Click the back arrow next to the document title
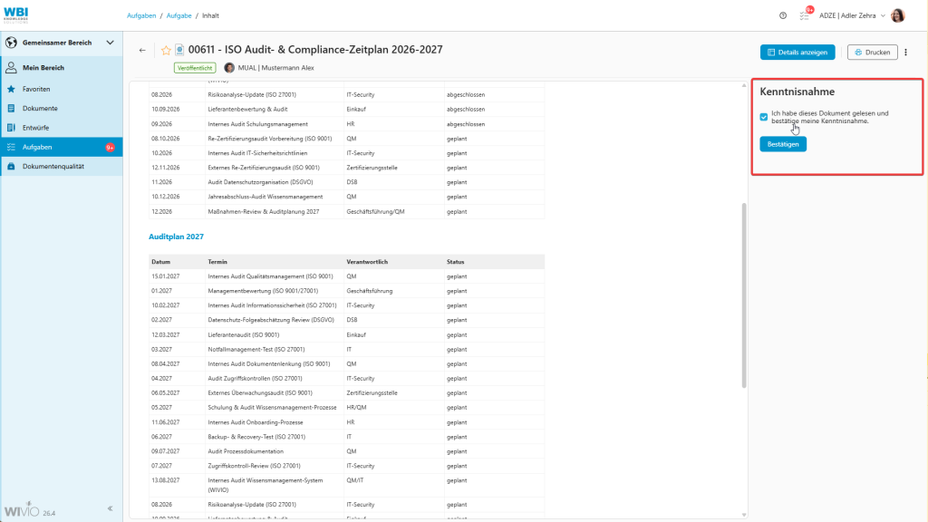Image resolution: width=928 pixels, height=522 pixels. 142,51
